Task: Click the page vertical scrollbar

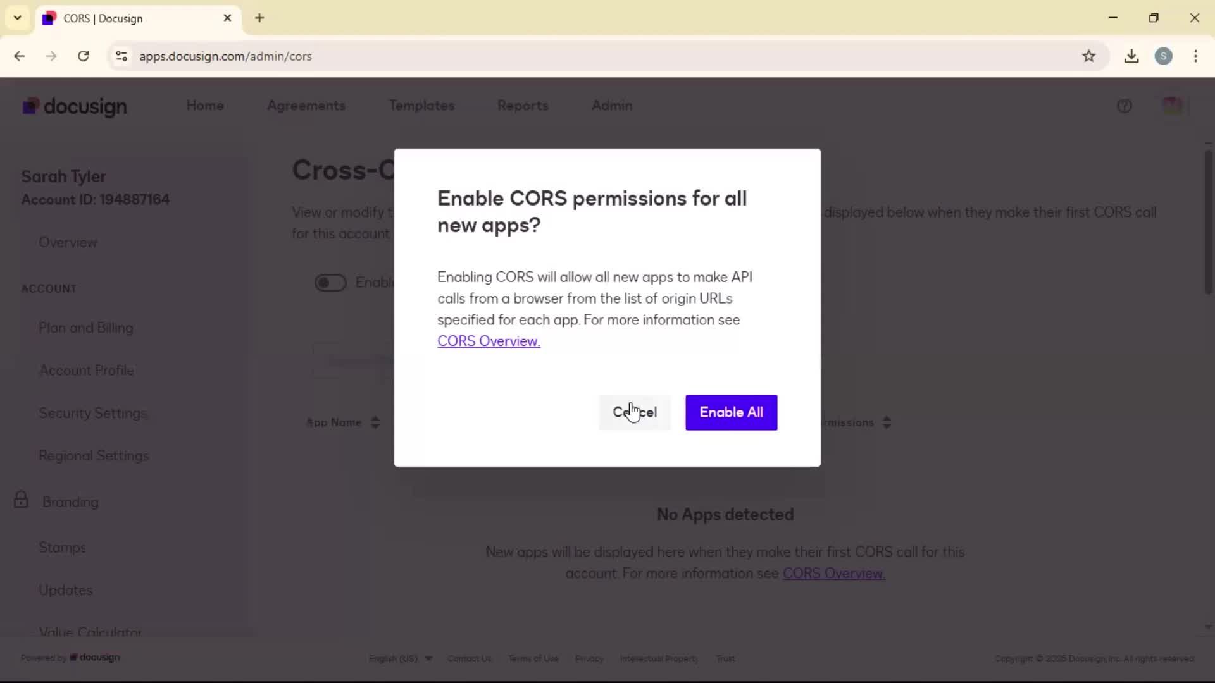Action: 1208,221
